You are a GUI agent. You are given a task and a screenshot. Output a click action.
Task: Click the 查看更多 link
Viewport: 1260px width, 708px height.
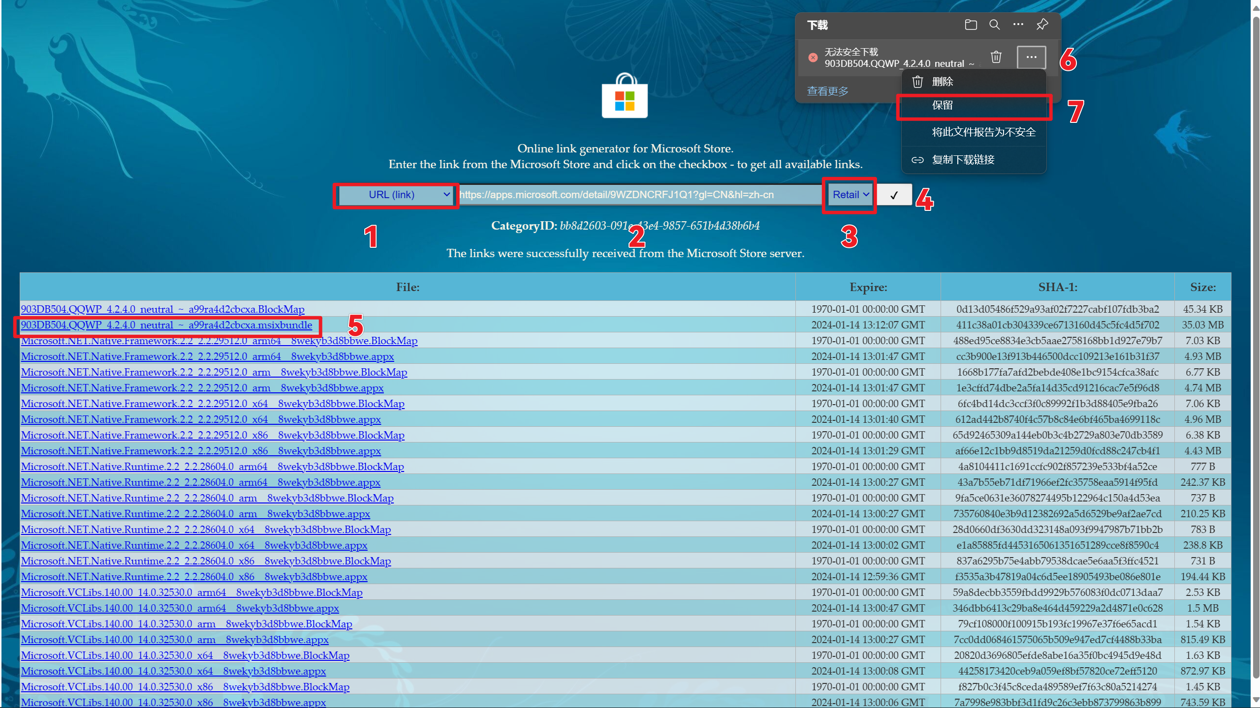[827, 90]
